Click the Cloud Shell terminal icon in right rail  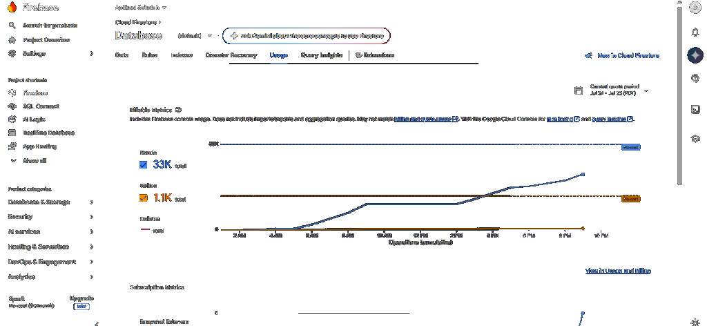coord(695,108)
